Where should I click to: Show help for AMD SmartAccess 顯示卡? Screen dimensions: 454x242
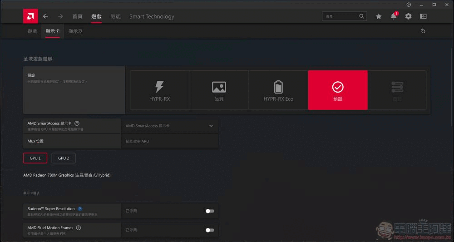(77, 123)
